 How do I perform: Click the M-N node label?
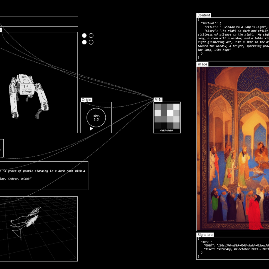pyautogui.click(x=158, y=100)
